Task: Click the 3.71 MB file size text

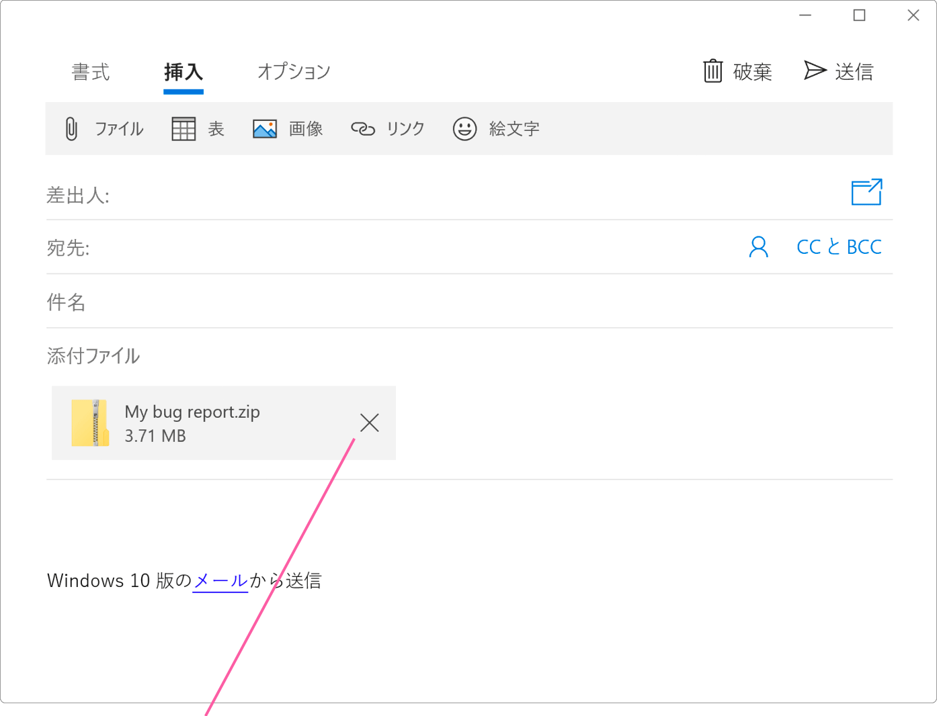Action: click(155, 436)
